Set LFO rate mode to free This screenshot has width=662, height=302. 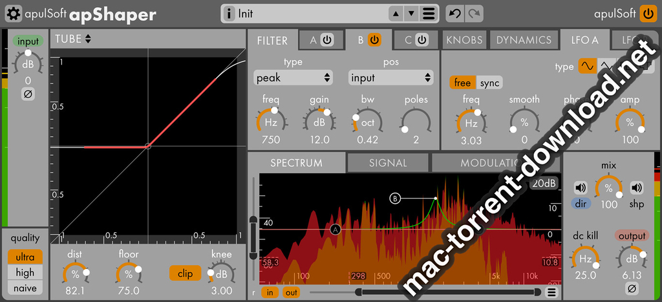(463, 83)
